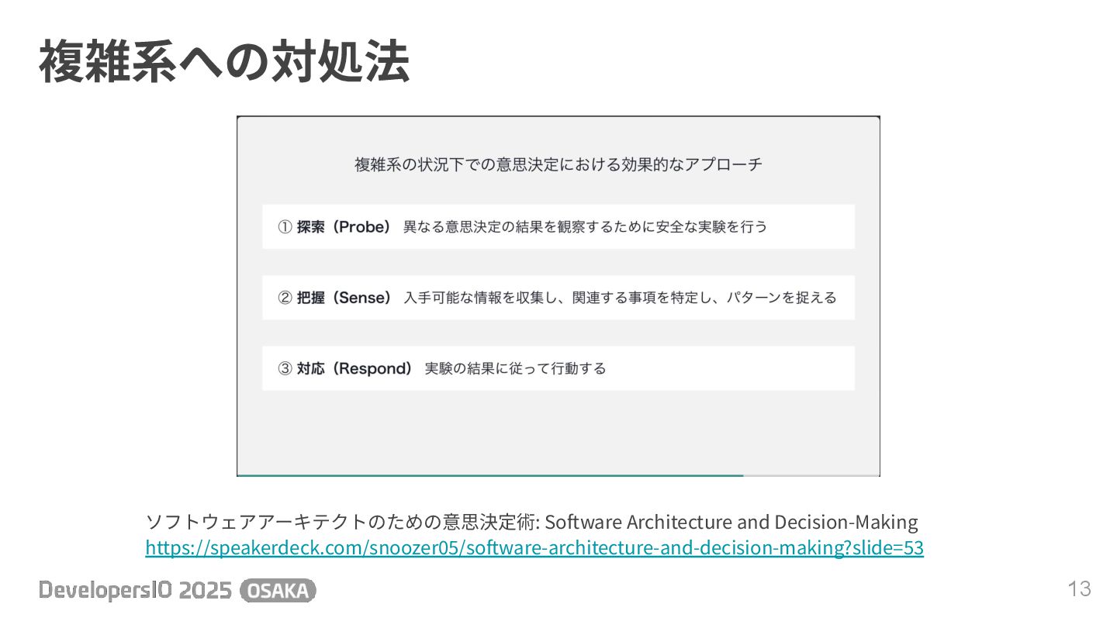Screen dimensions: 1117x628
Task: Click the slide number 13
Action: [x=1080, y=589]
